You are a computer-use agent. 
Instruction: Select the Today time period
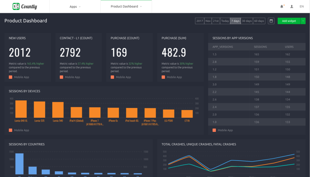225,21
